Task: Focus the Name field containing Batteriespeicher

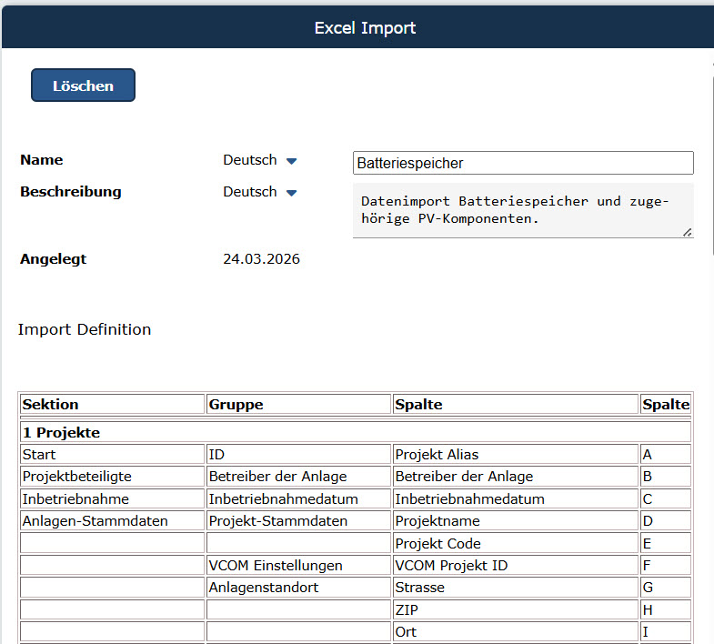Action: pos(523,163)
